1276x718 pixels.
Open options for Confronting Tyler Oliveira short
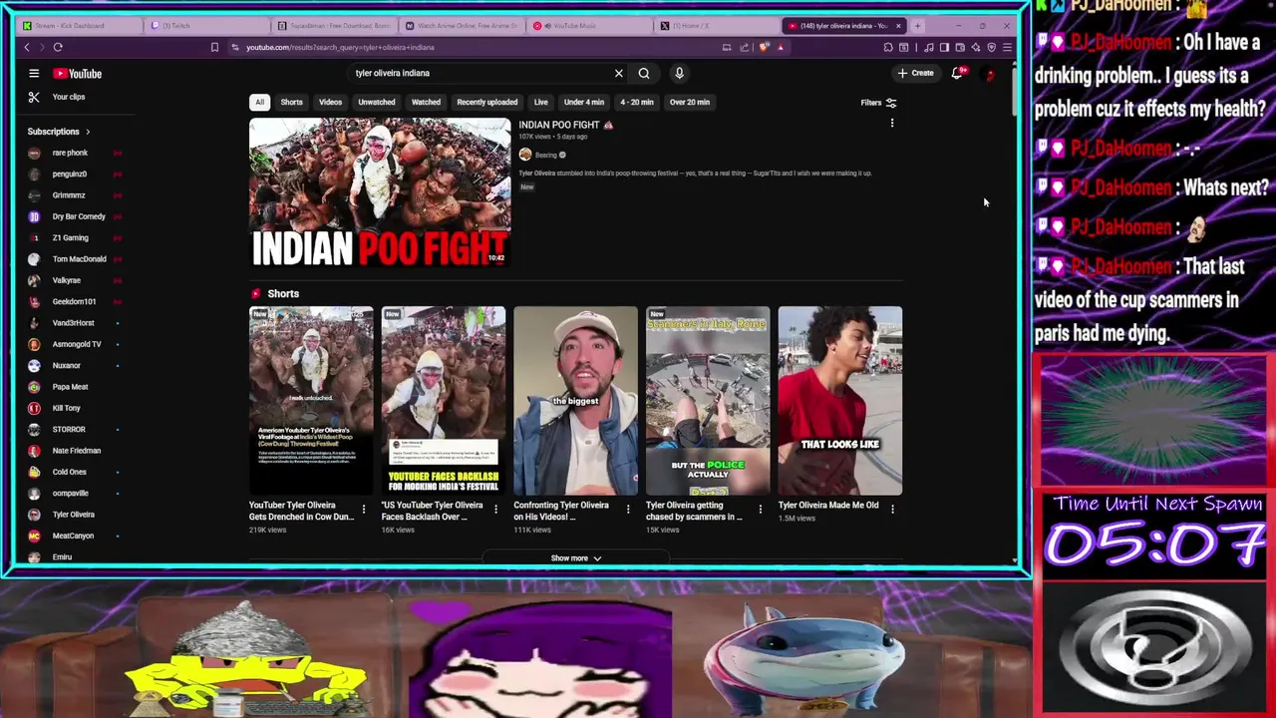pos(628,510)
